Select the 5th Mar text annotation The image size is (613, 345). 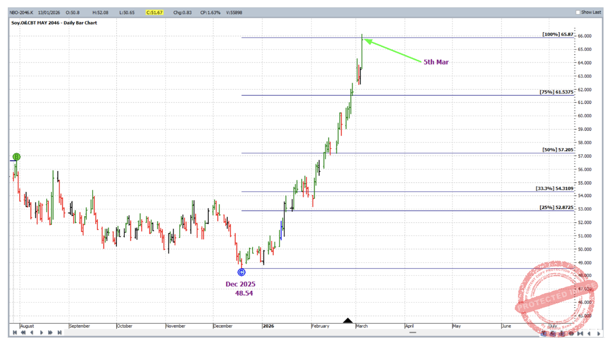tap(436, 62)
